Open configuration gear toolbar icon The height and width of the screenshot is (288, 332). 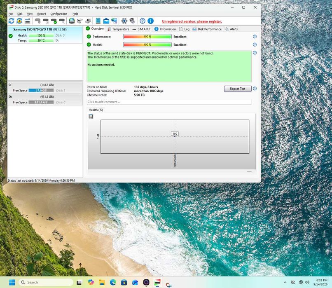[124, 21]
